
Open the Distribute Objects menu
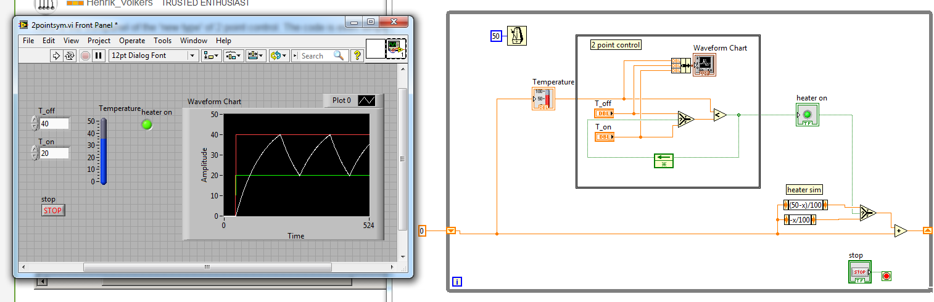pos(233,55)
